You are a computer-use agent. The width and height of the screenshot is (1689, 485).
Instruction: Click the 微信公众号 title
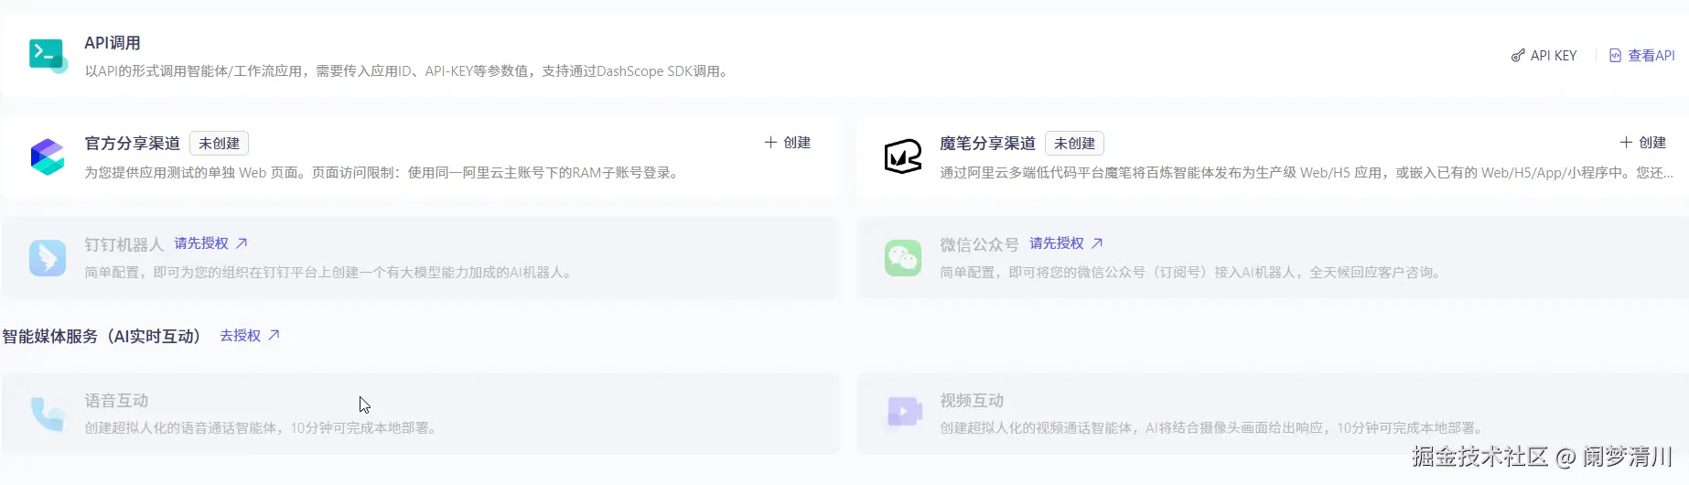point(979,244)
